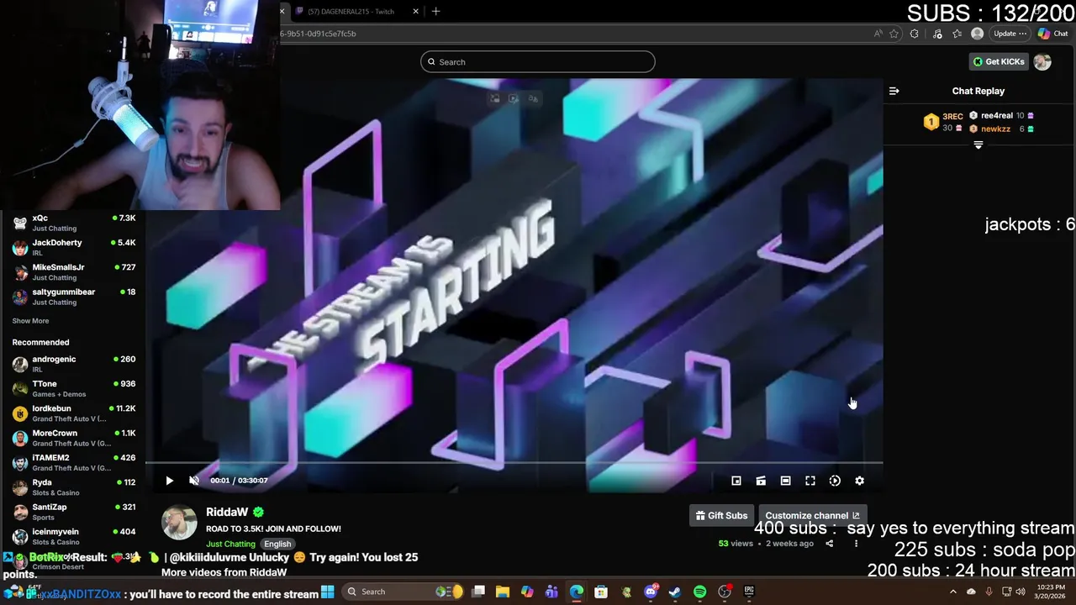Image resolution: width=1076 pixels, height=605 pixels.
Task: Enter fullscreen from player controls
Action: (x=810, y=481)
